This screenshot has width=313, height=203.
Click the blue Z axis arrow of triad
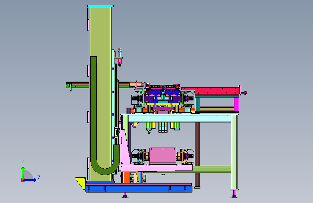[30, 180]
